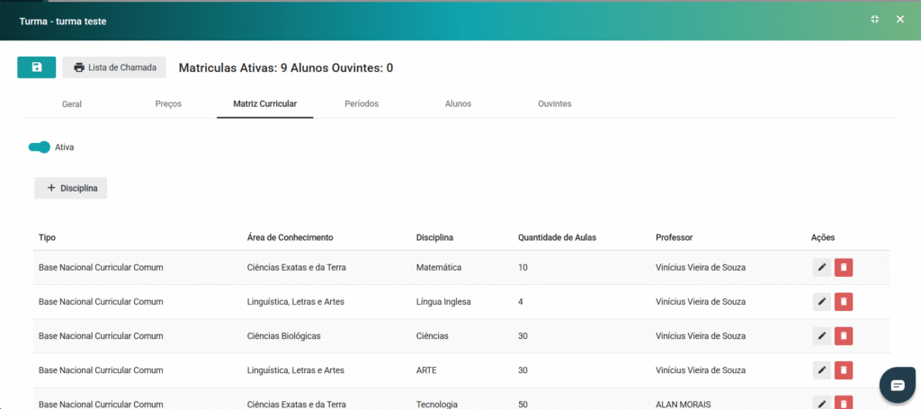Select the ARTE discipline cell
The width and height of the screenshot is (921, 409).
(x=426, y=370)
